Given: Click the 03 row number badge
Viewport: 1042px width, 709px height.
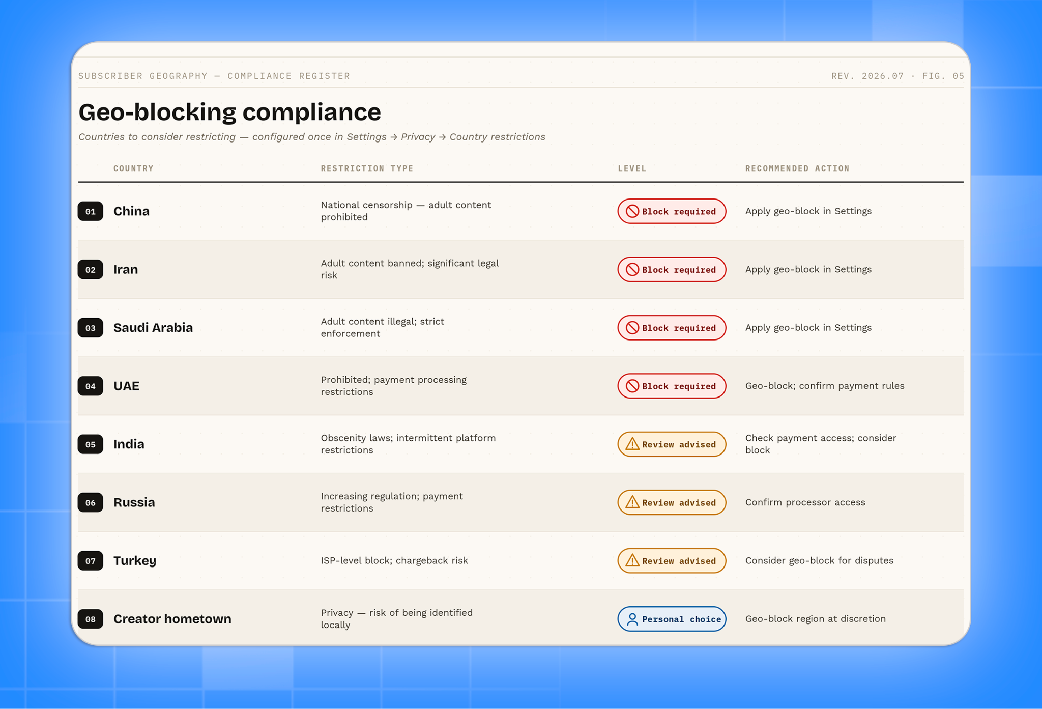Looking at the screenshot, I should point(90,328).
